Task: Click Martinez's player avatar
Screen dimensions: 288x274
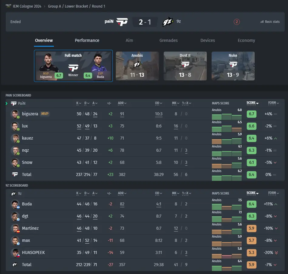Action: click(15, 228)
